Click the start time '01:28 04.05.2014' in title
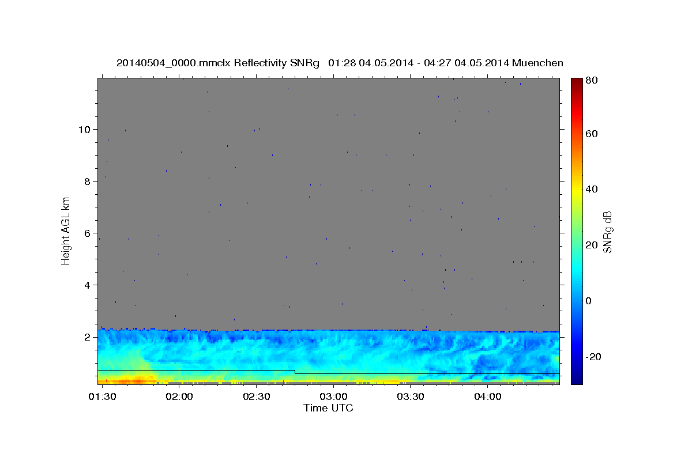Screen dimensions: 692x461 (370, 63)
